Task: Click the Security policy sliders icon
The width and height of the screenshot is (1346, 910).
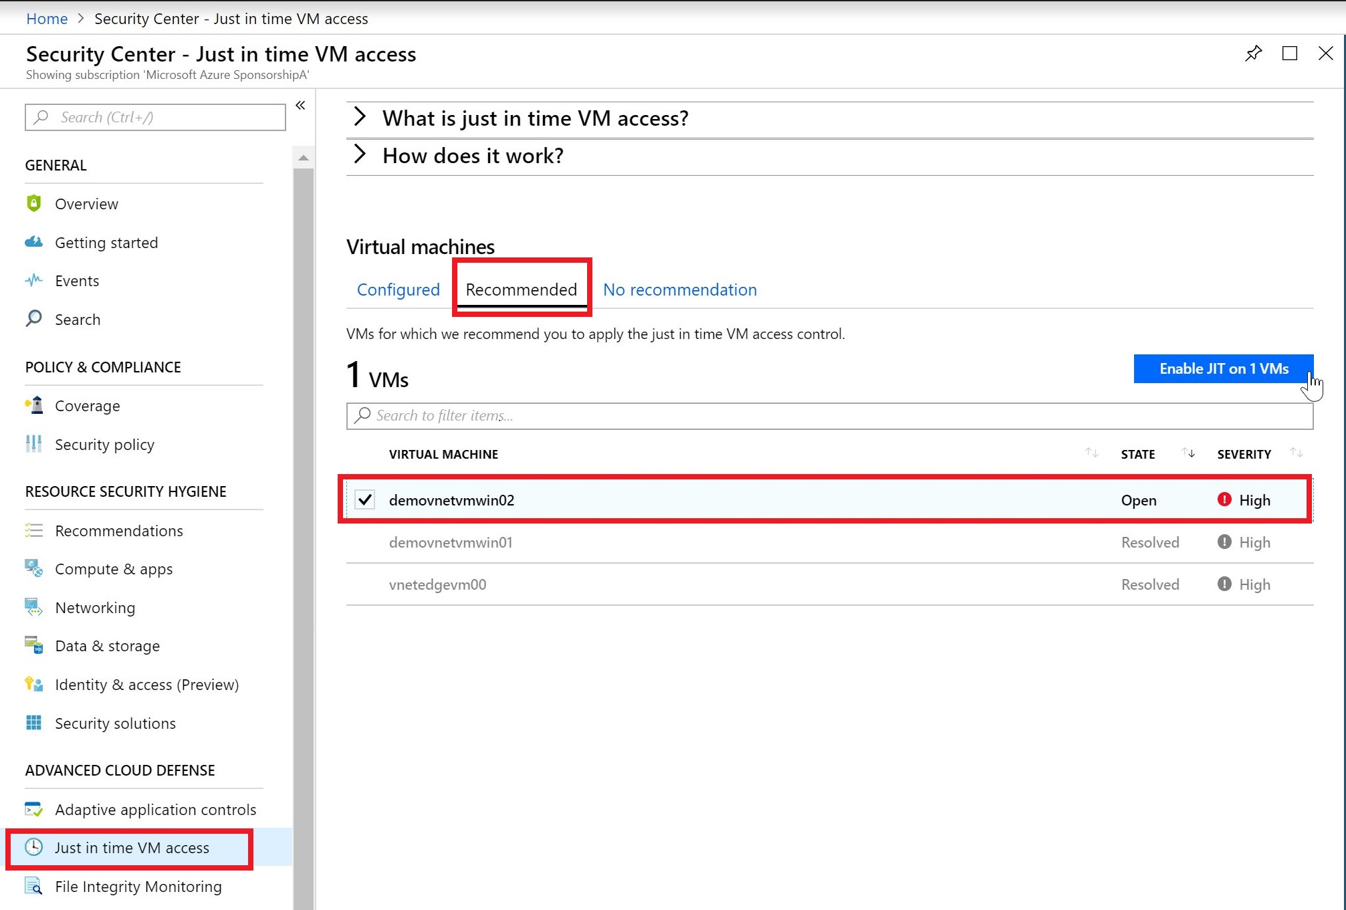Action: [x=33, y=444]
